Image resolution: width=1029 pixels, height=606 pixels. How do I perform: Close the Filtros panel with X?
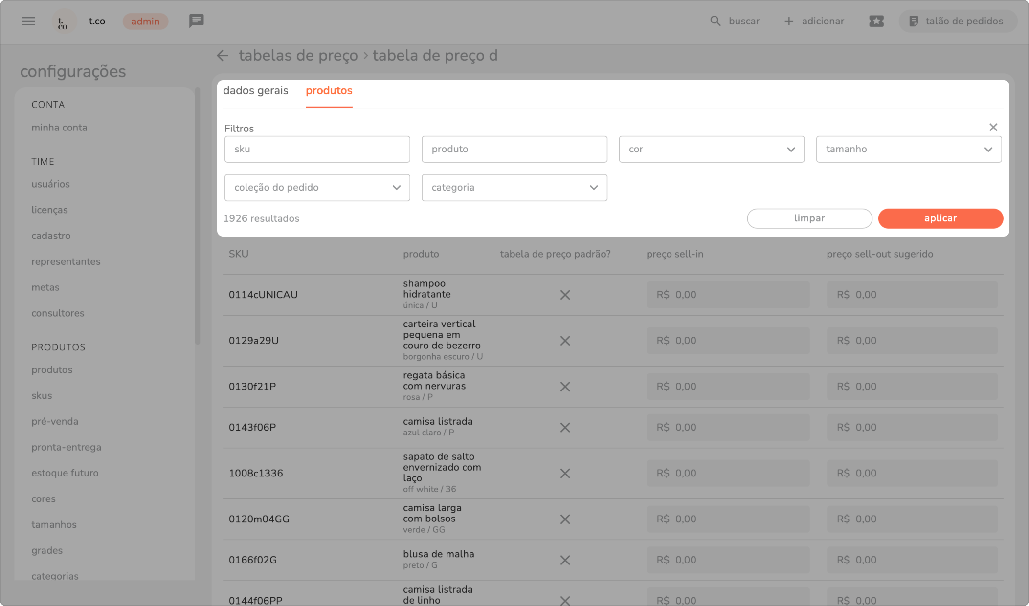tap(993, 127)
